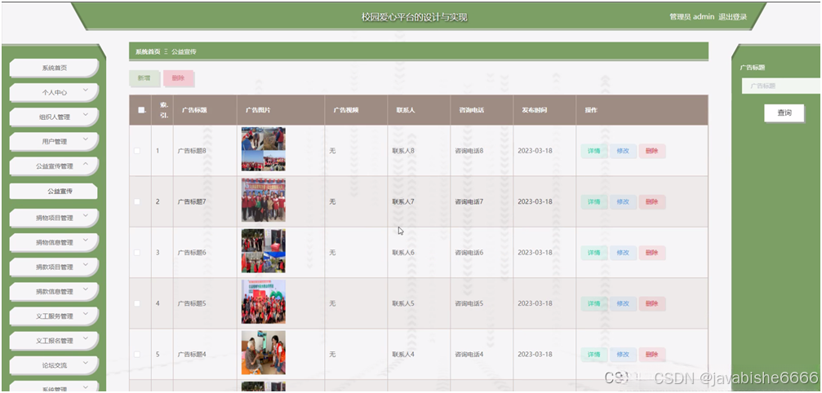View 详情 for 广告标题5

594,303
